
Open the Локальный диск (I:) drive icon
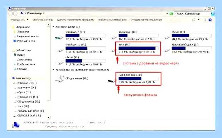pos(166,50)
